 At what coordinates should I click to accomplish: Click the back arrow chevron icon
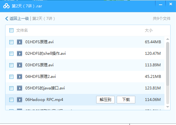coord(7,19)
